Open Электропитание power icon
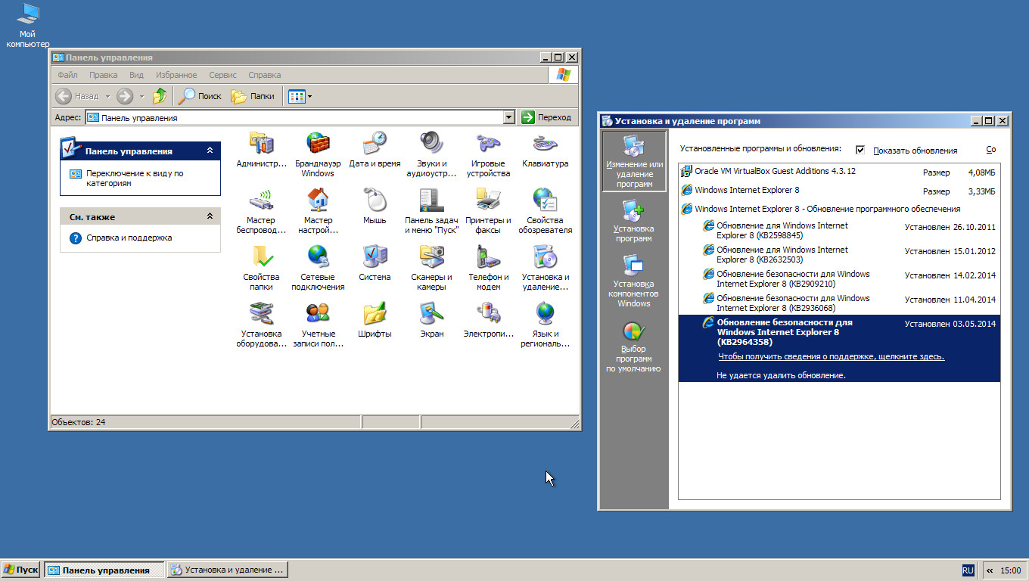The width and height of the screenshot is (1029, 581). pyautogui.click(x=488, y=319)
